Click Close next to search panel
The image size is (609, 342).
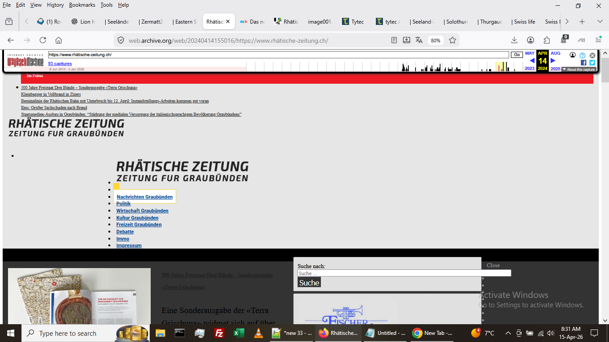tap(493, 265)
